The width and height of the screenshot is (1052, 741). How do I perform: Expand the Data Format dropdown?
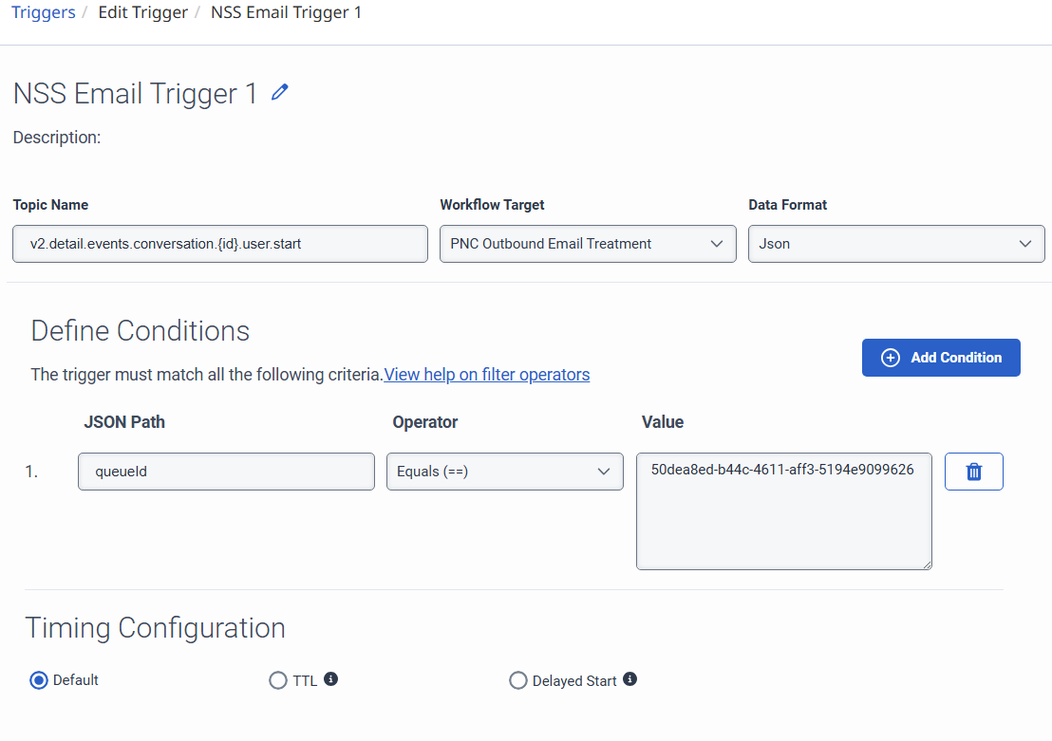[895, 244]
